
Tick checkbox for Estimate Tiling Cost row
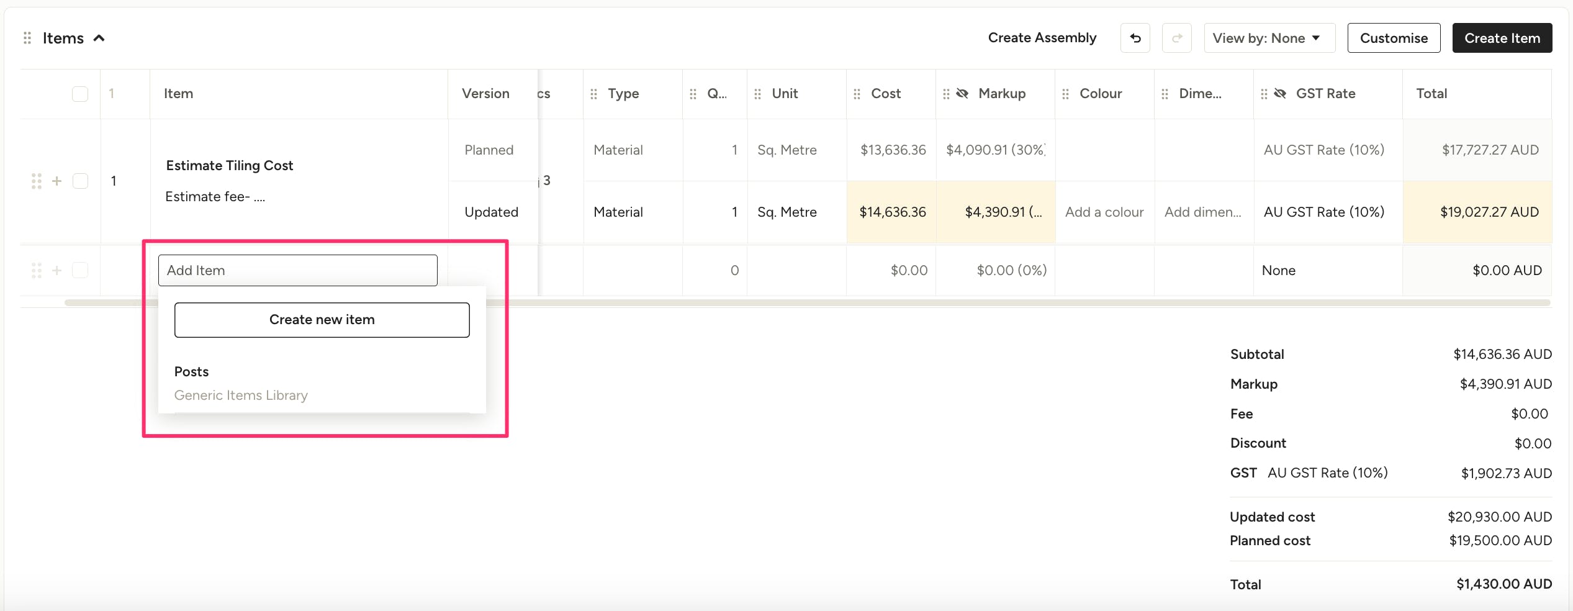pyautogui.click(x=80, y=181)
